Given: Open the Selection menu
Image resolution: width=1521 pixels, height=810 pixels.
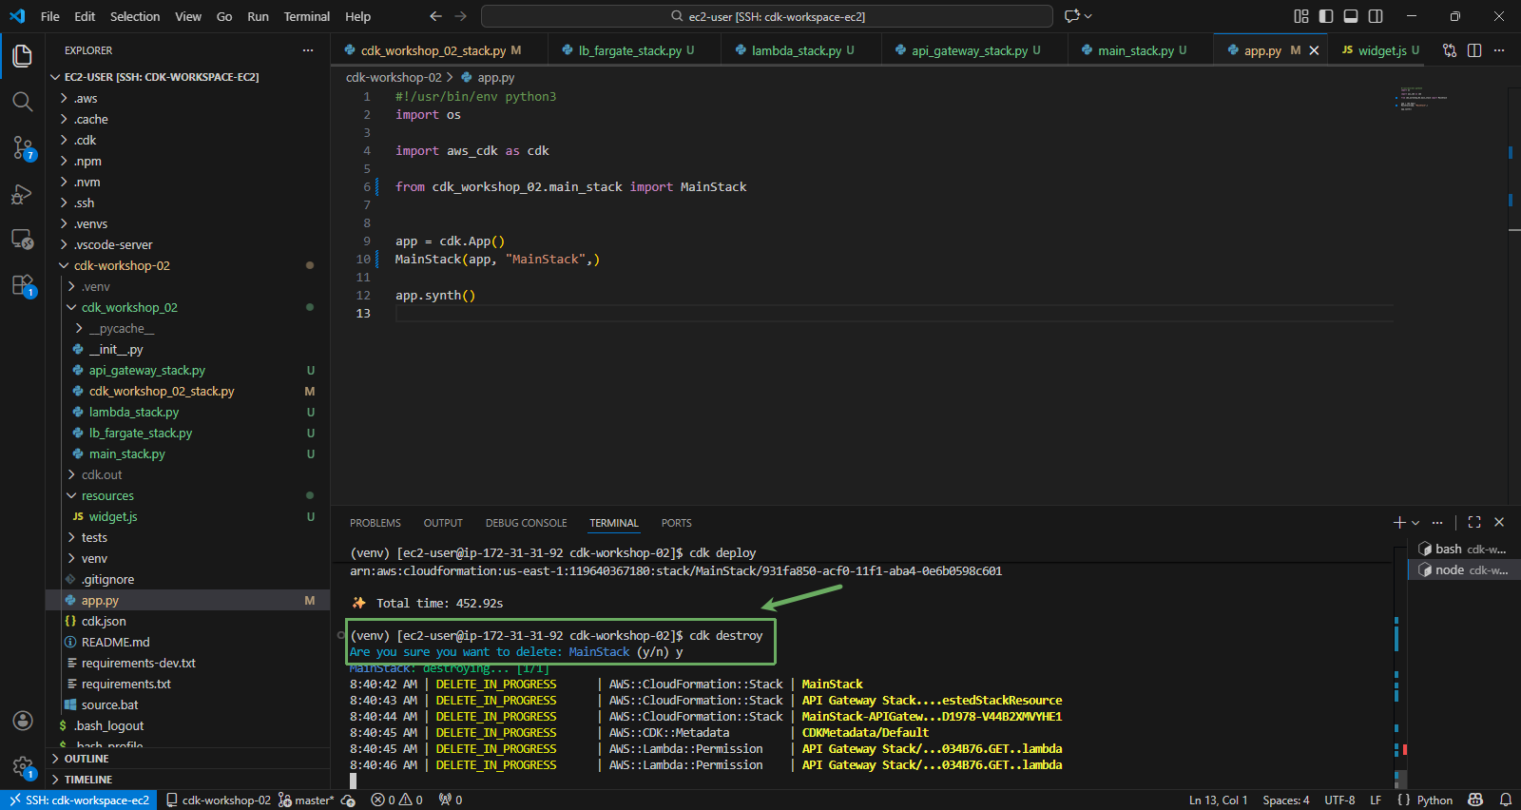Looking at the screenshot, I should tap(135, 16).
